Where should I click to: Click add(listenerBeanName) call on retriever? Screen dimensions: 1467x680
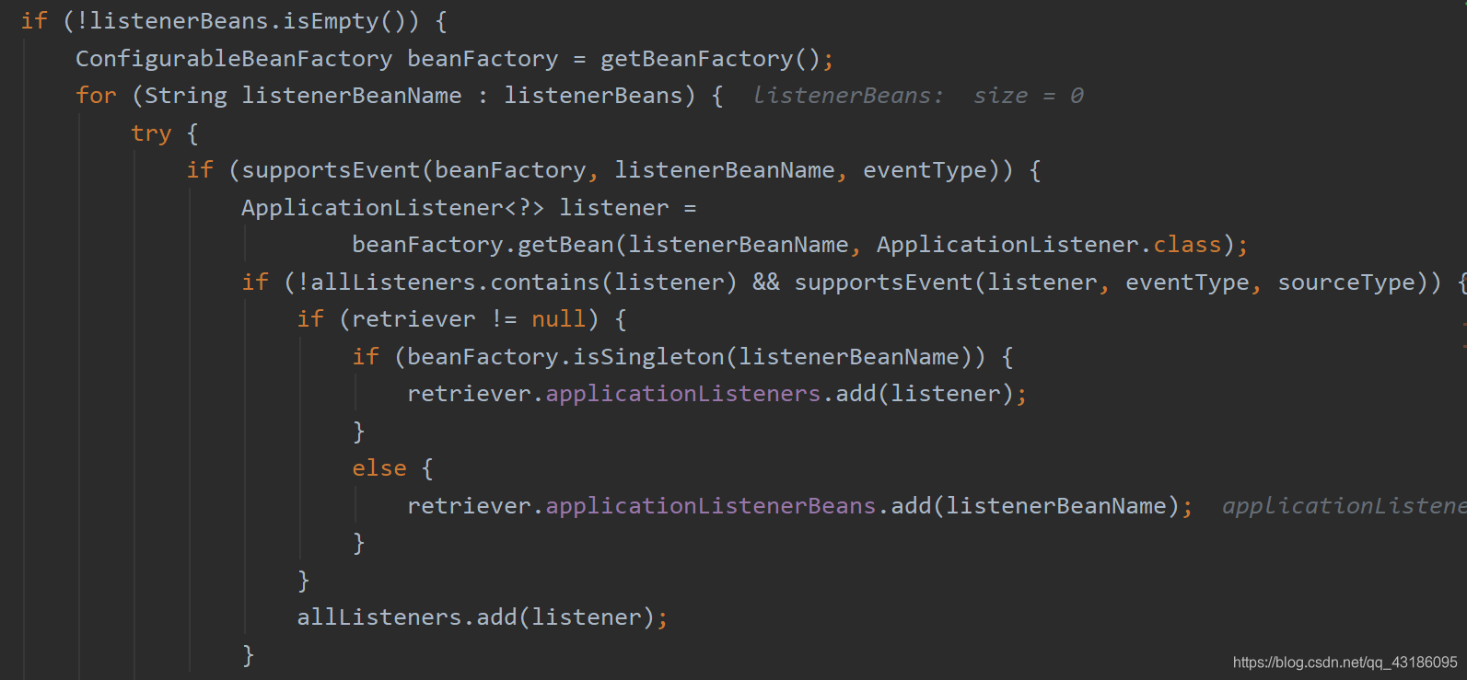1035,506
